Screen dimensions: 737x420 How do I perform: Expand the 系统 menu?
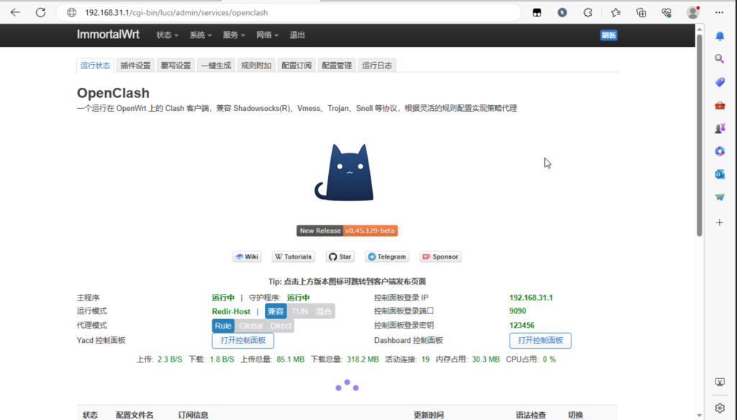click(x=201, y=35)
